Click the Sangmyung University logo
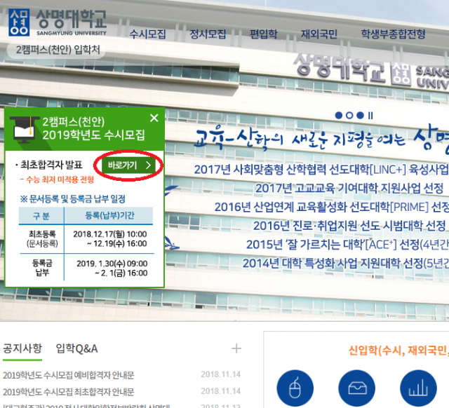This screenshot has width=449, height=408. [58, 22]
